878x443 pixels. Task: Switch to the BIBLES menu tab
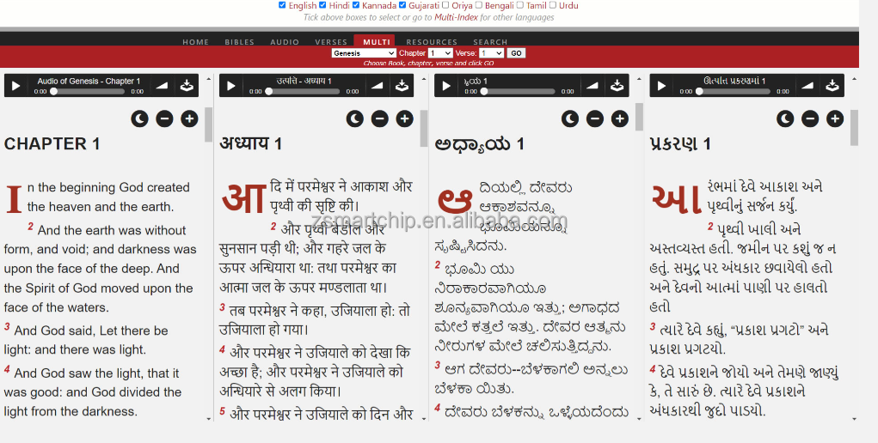(x=239, y=42)
